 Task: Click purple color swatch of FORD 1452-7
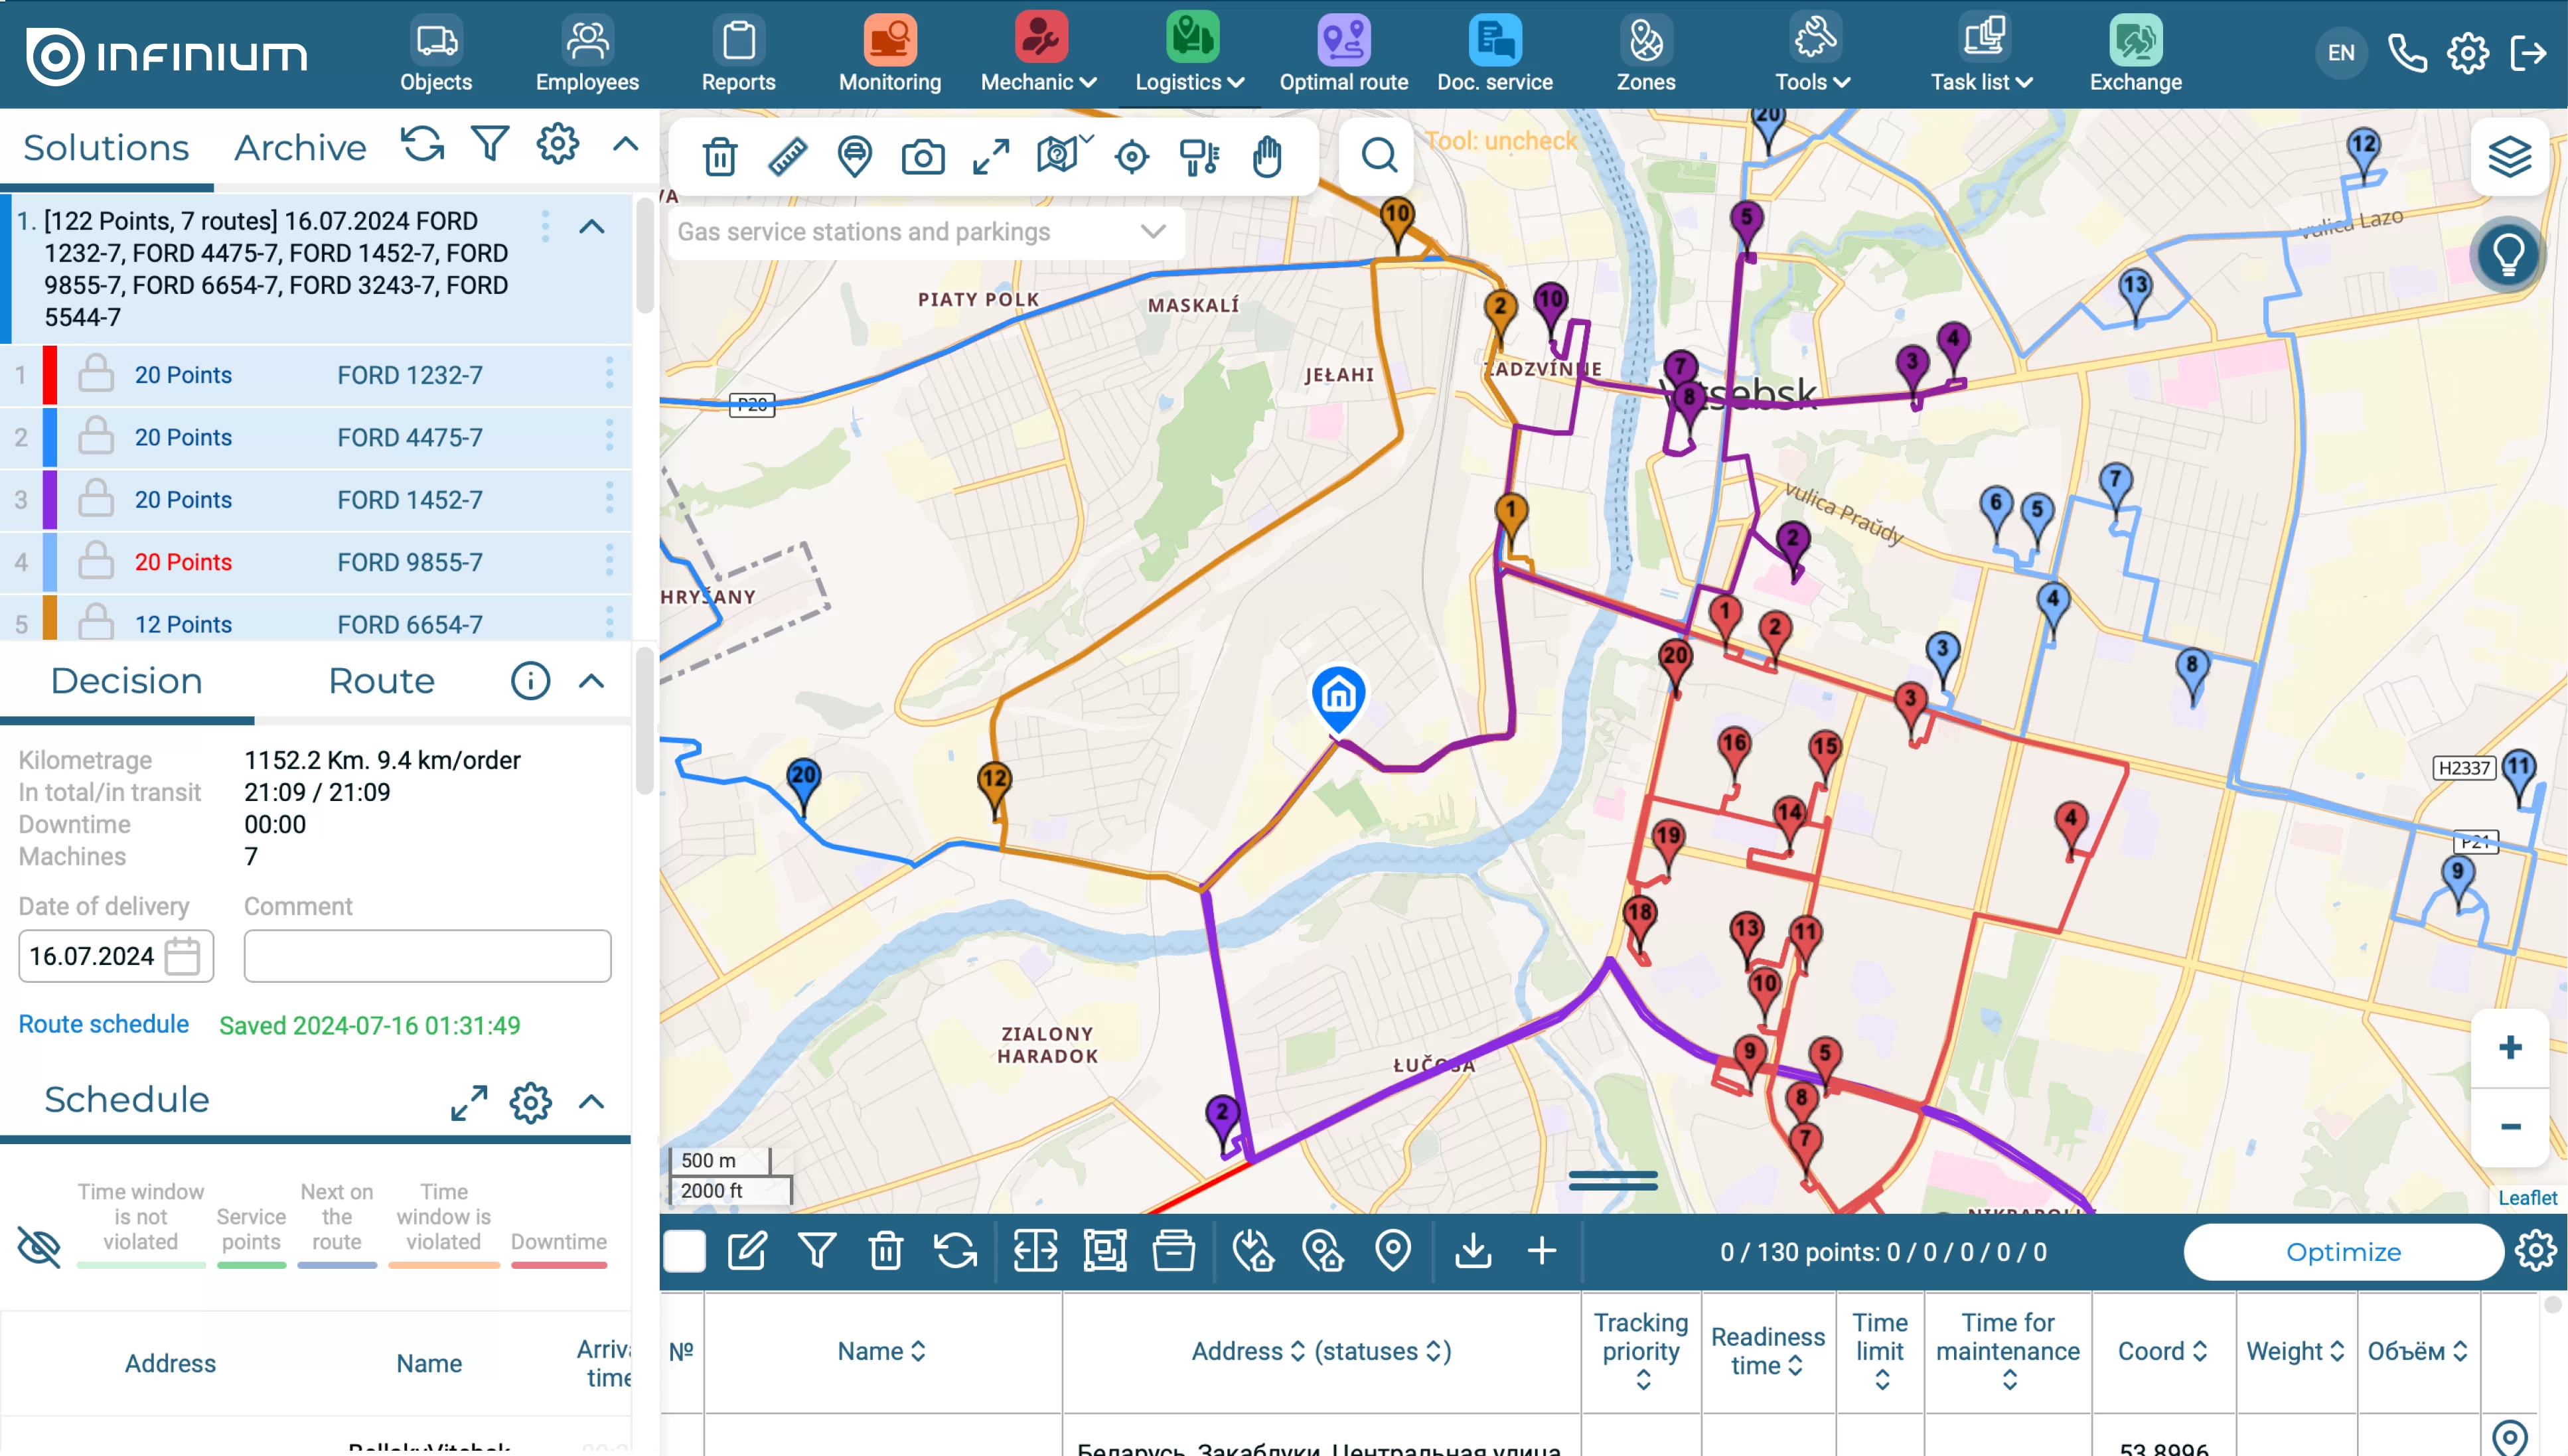click(x=49, y=499)
